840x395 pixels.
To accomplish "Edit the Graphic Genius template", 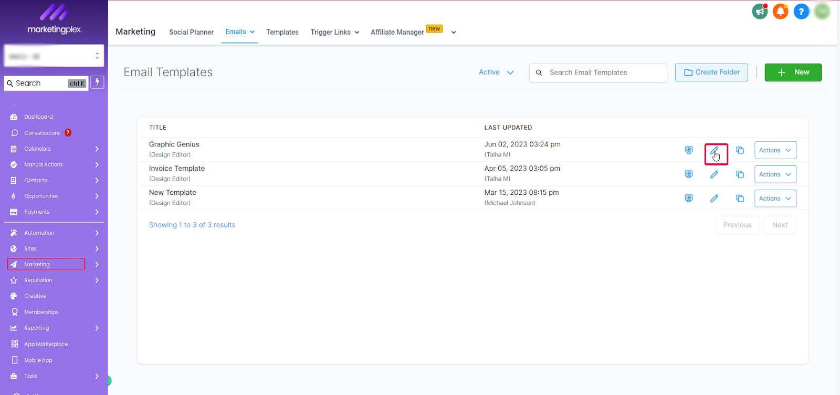I will pos(715,151).
